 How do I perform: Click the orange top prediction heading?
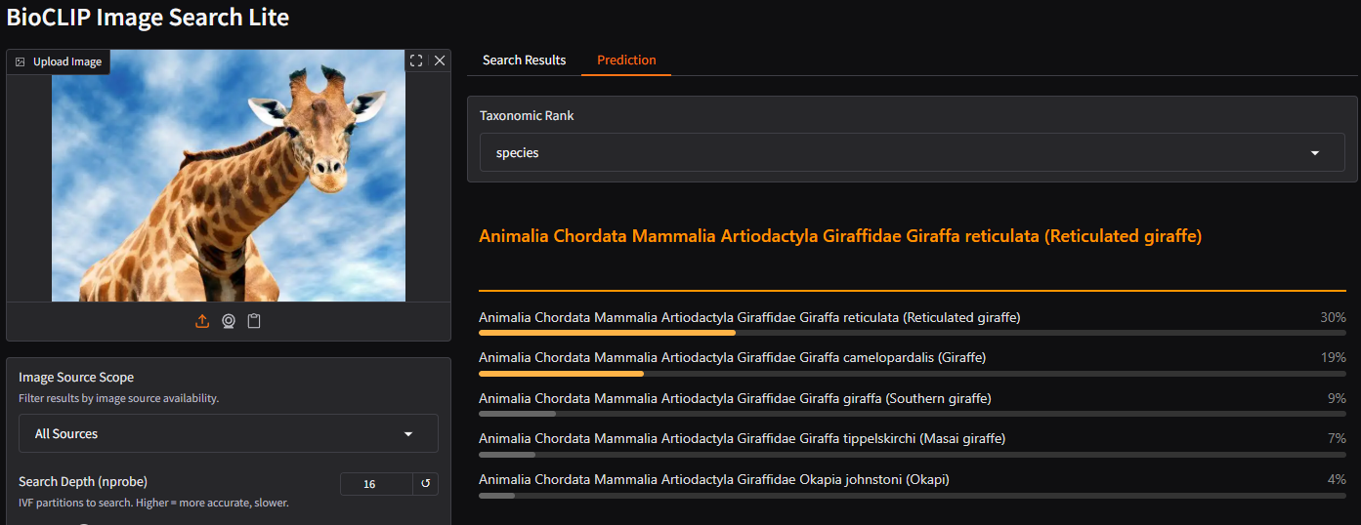click(x=840, y=236)
